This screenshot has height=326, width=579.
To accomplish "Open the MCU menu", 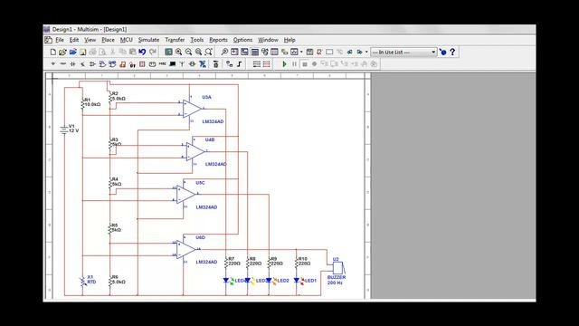I will coord(127,40).
